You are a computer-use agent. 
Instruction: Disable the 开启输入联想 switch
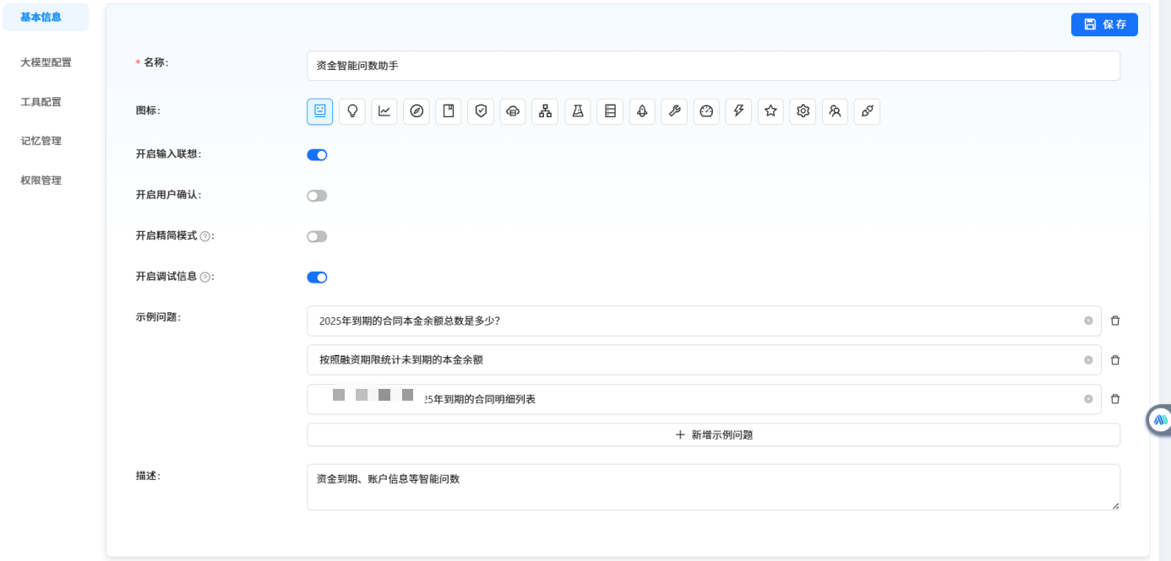(317, 155)
